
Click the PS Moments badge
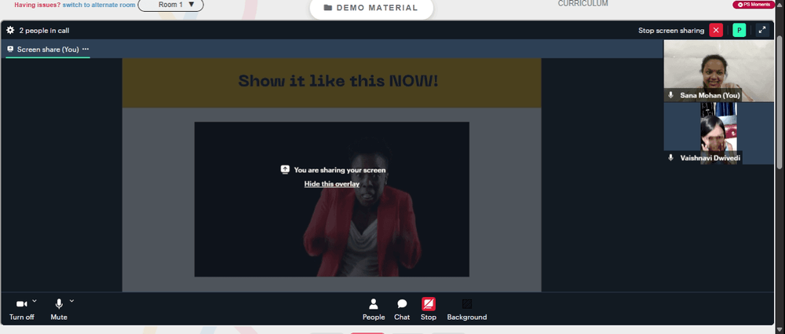click(x=754, y=5)
